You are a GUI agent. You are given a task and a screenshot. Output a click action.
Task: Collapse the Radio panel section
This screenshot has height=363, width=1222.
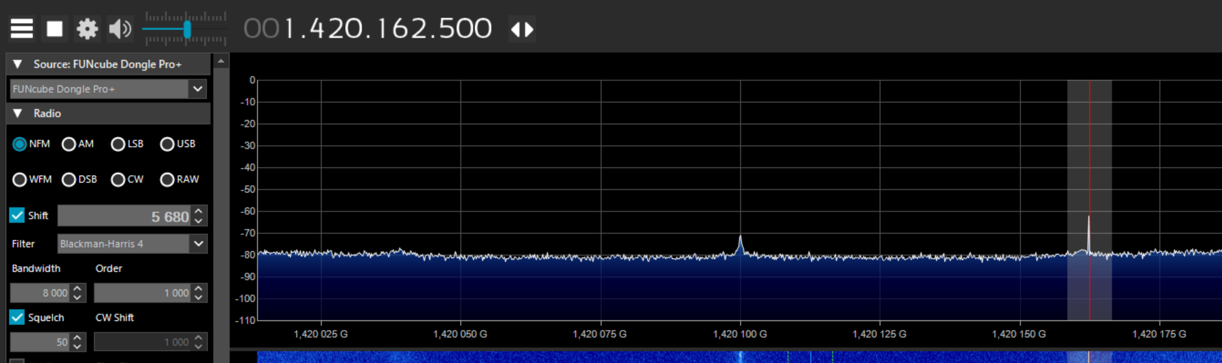tap(18, 114)
